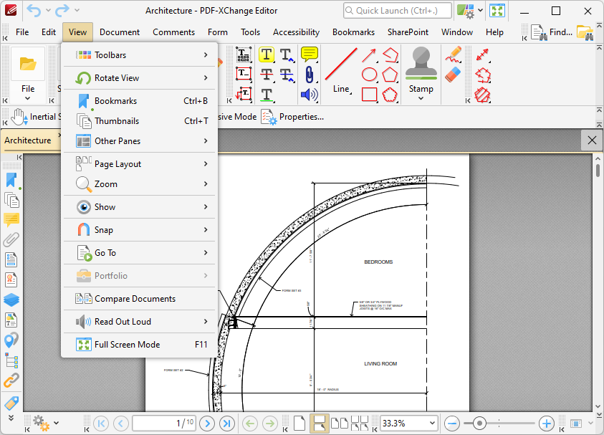This screenshot has width=604, height=435.
Task: Open the File button dropdown arrow
Action: pyautogui.click(x=28, y=98)
